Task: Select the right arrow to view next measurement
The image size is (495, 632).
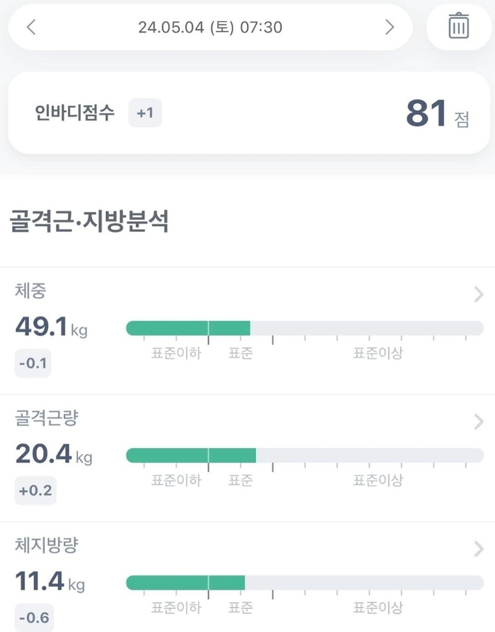Action: pos(390,27)
